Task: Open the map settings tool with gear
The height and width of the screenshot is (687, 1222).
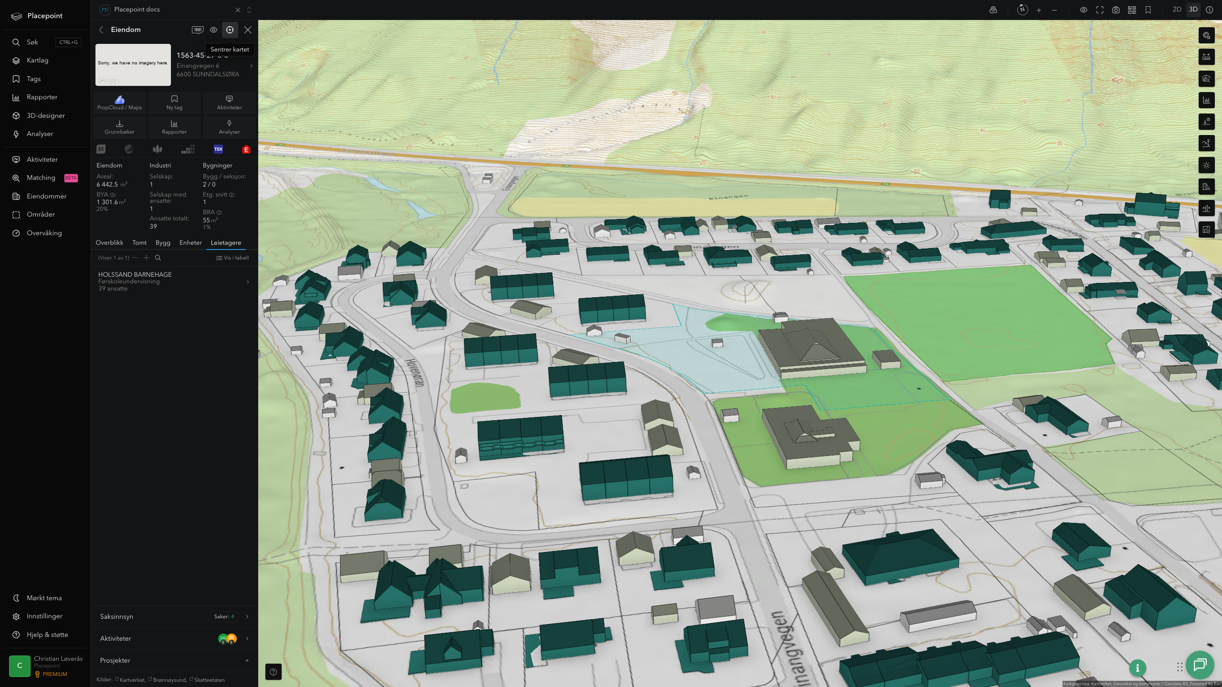Action: (1206, 230)
